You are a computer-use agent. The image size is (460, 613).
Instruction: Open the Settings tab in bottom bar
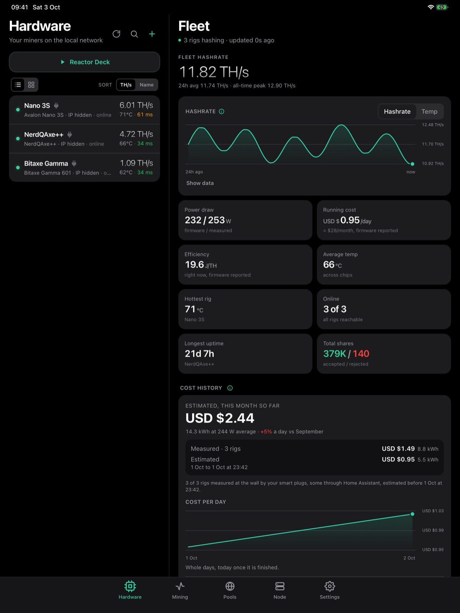pos(330,590)
